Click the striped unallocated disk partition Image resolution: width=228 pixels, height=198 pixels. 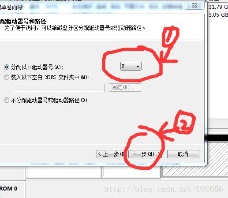[x=195, y=160]
